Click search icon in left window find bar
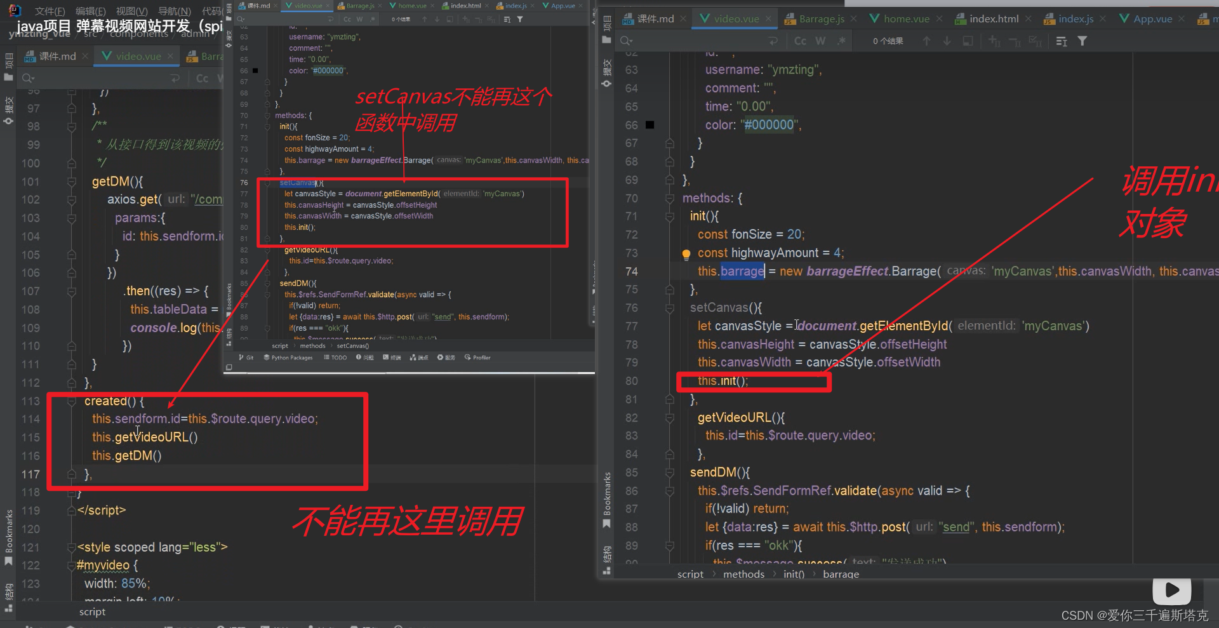1219x628 pixels. 28,78
